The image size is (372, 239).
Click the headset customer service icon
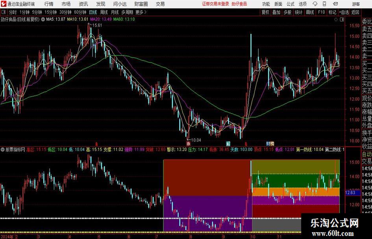[x=315, y=4]
